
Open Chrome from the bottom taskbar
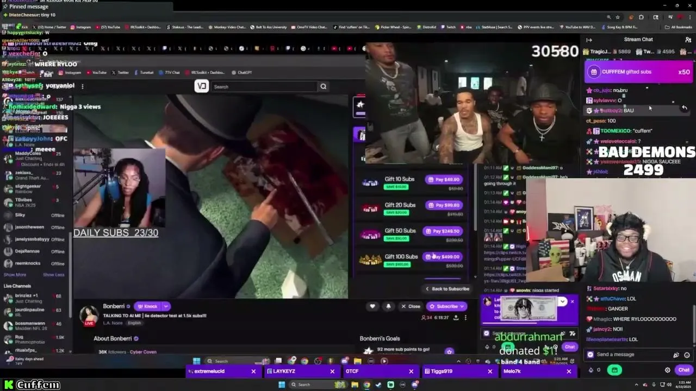[366, 384]
